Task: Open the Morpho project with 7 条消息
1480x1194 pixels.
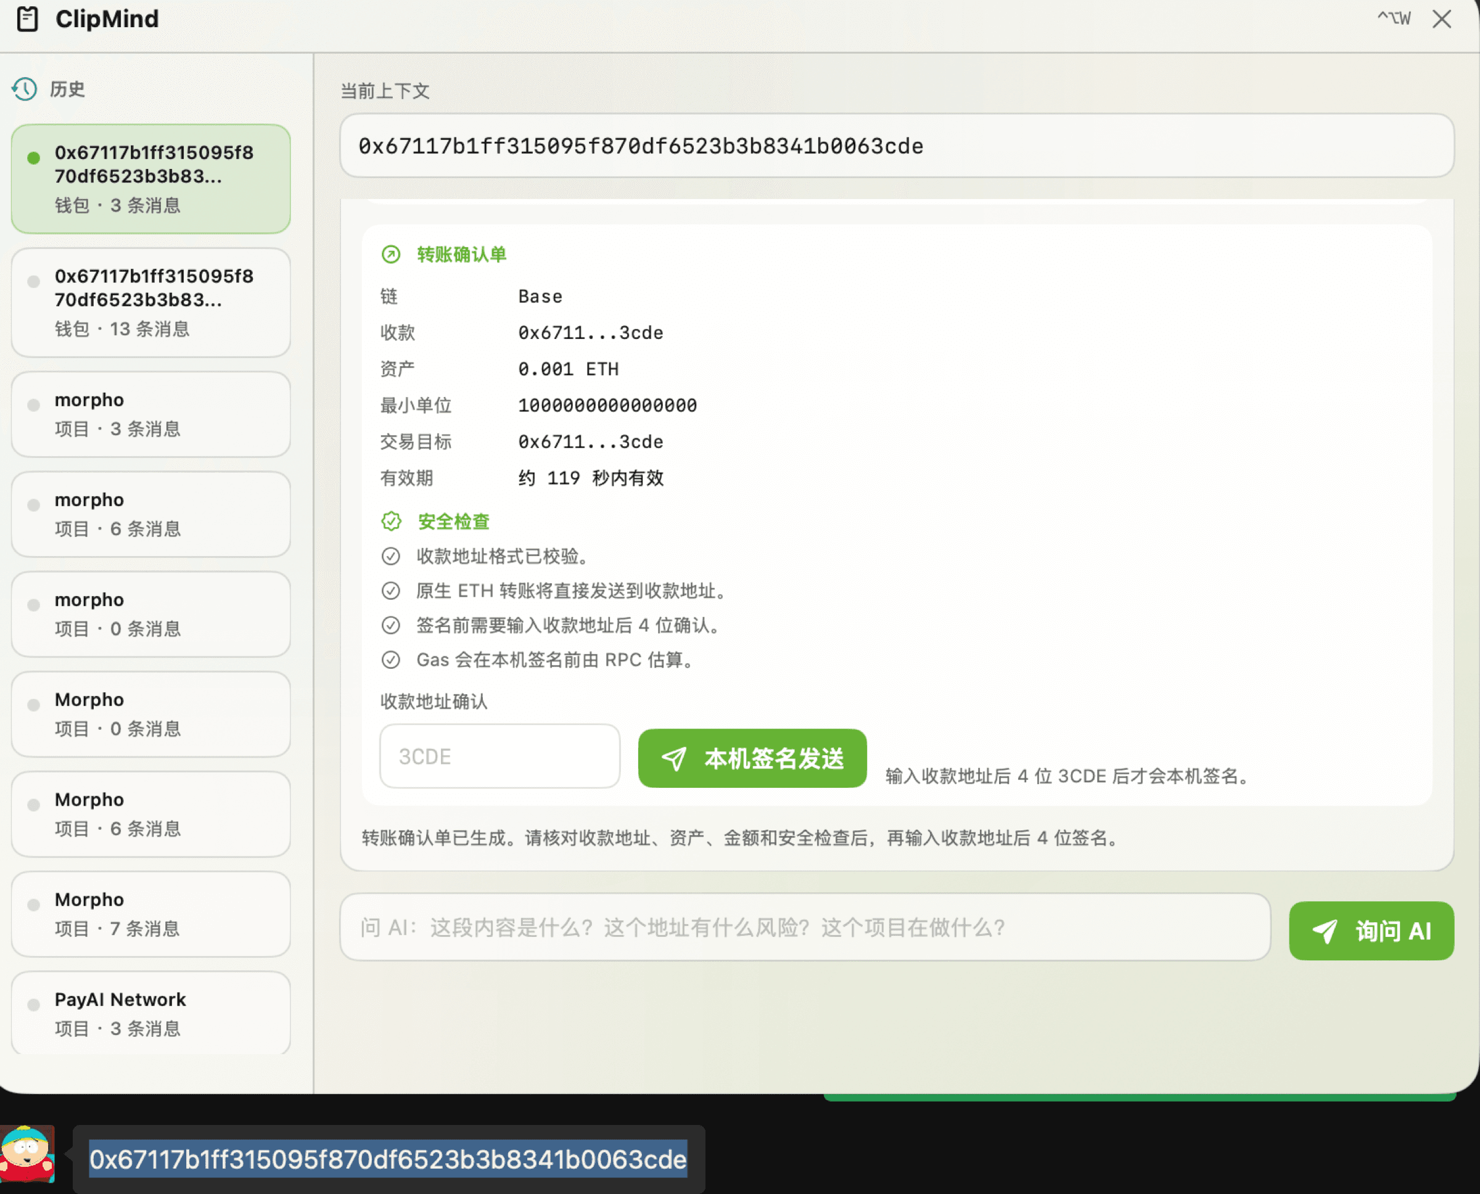Action: [x=150, y=914]
